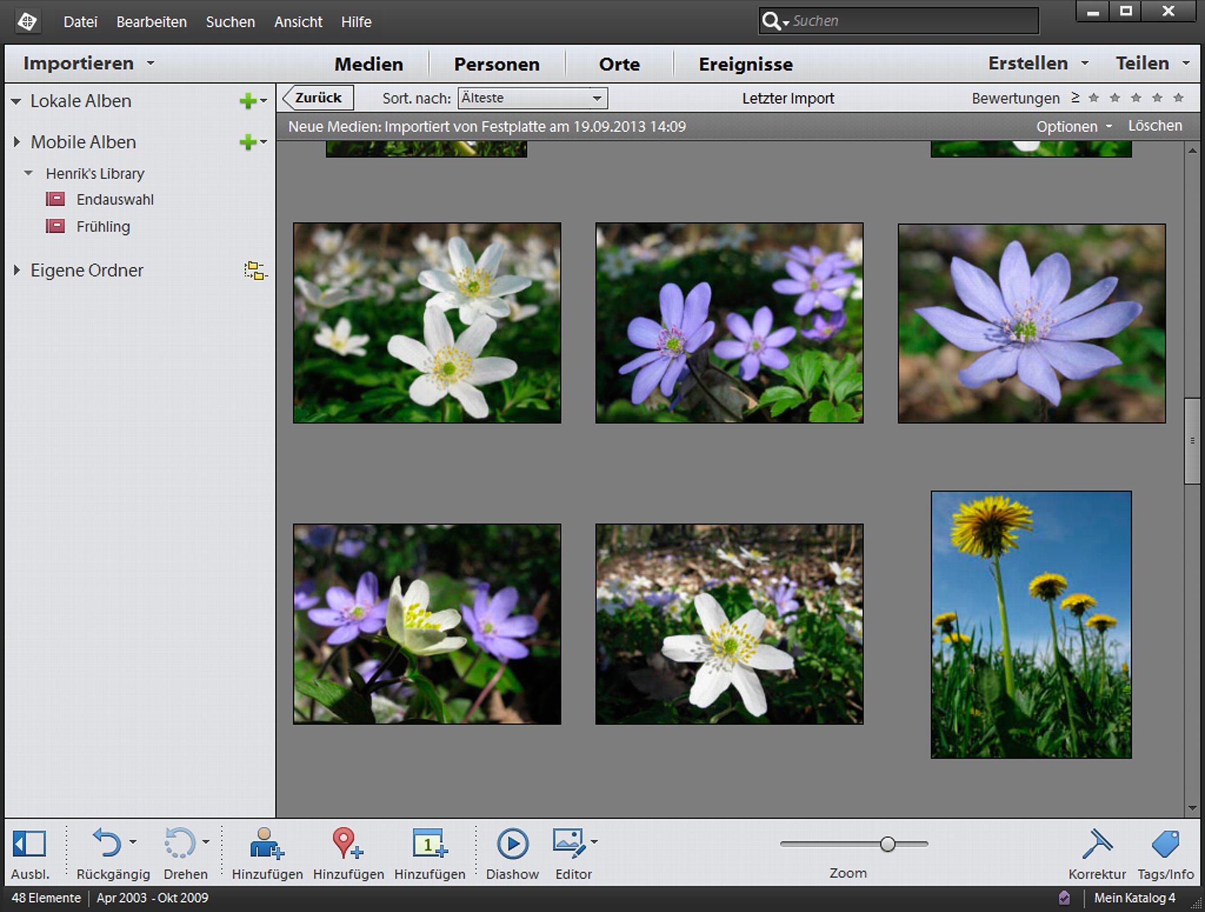Open the Bearbeiten menu
The height and width of the screenshot is (912, 1205).
coord(151,22)
